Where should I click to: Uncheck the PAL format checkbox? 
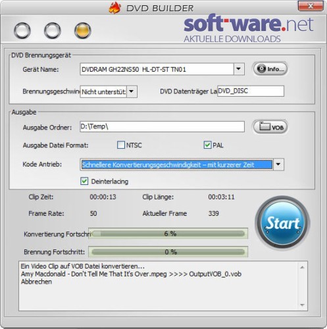click(x=207, y=145)
